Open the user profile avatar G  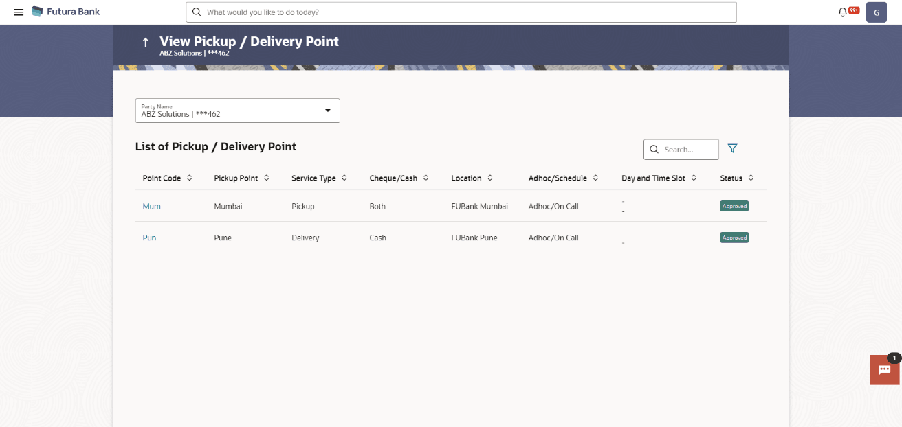tap(877, 12)
